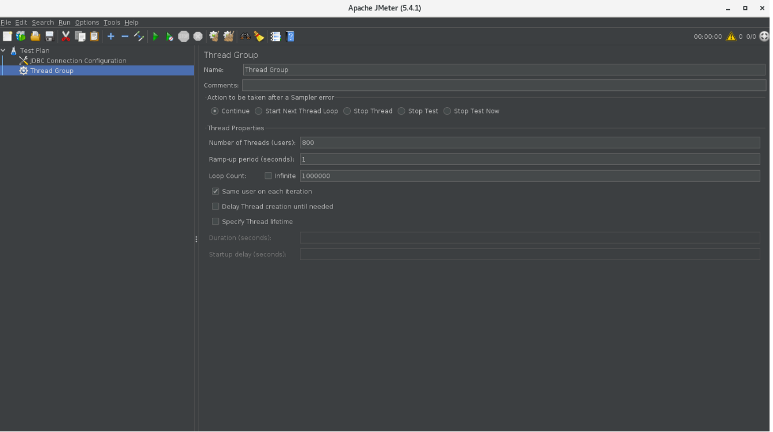Reset search using yellow broom icon
The image size is (773, 432).
259,36
